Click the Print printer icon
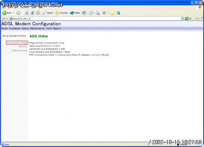The width and height of the screenshot is (204, 147). 98,13
